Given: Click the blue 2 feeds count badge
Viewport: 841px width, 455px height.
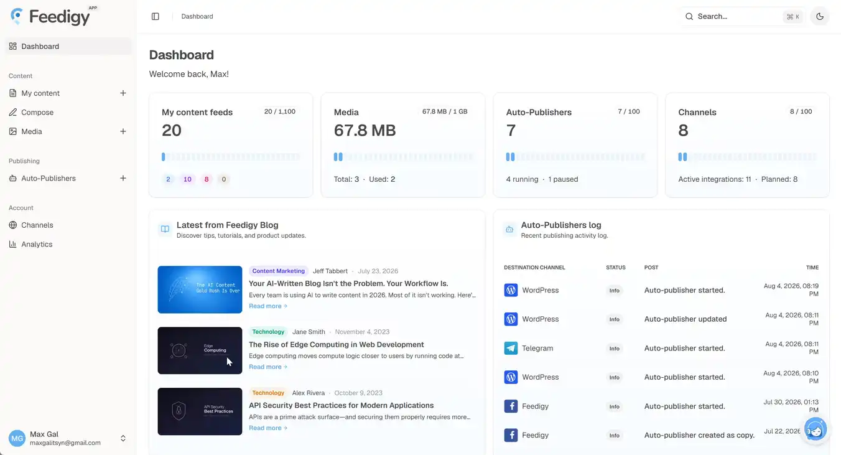Looking at the screenshot, I should [168, 179].
